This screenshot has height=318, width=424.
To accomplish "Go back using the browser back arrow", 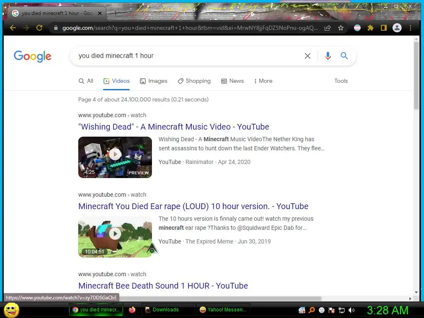I will point(13,28).
